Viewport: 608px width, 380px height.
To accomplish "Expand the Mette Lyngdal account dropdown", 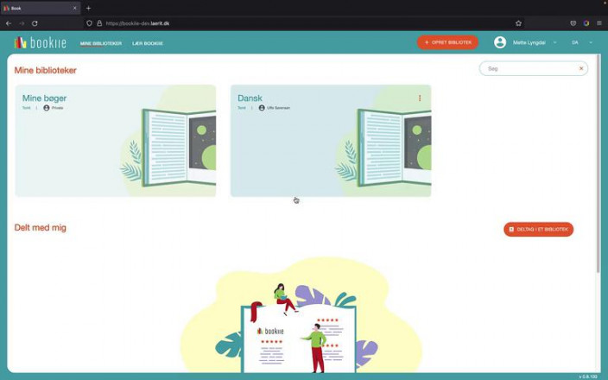I will [554, 42].
